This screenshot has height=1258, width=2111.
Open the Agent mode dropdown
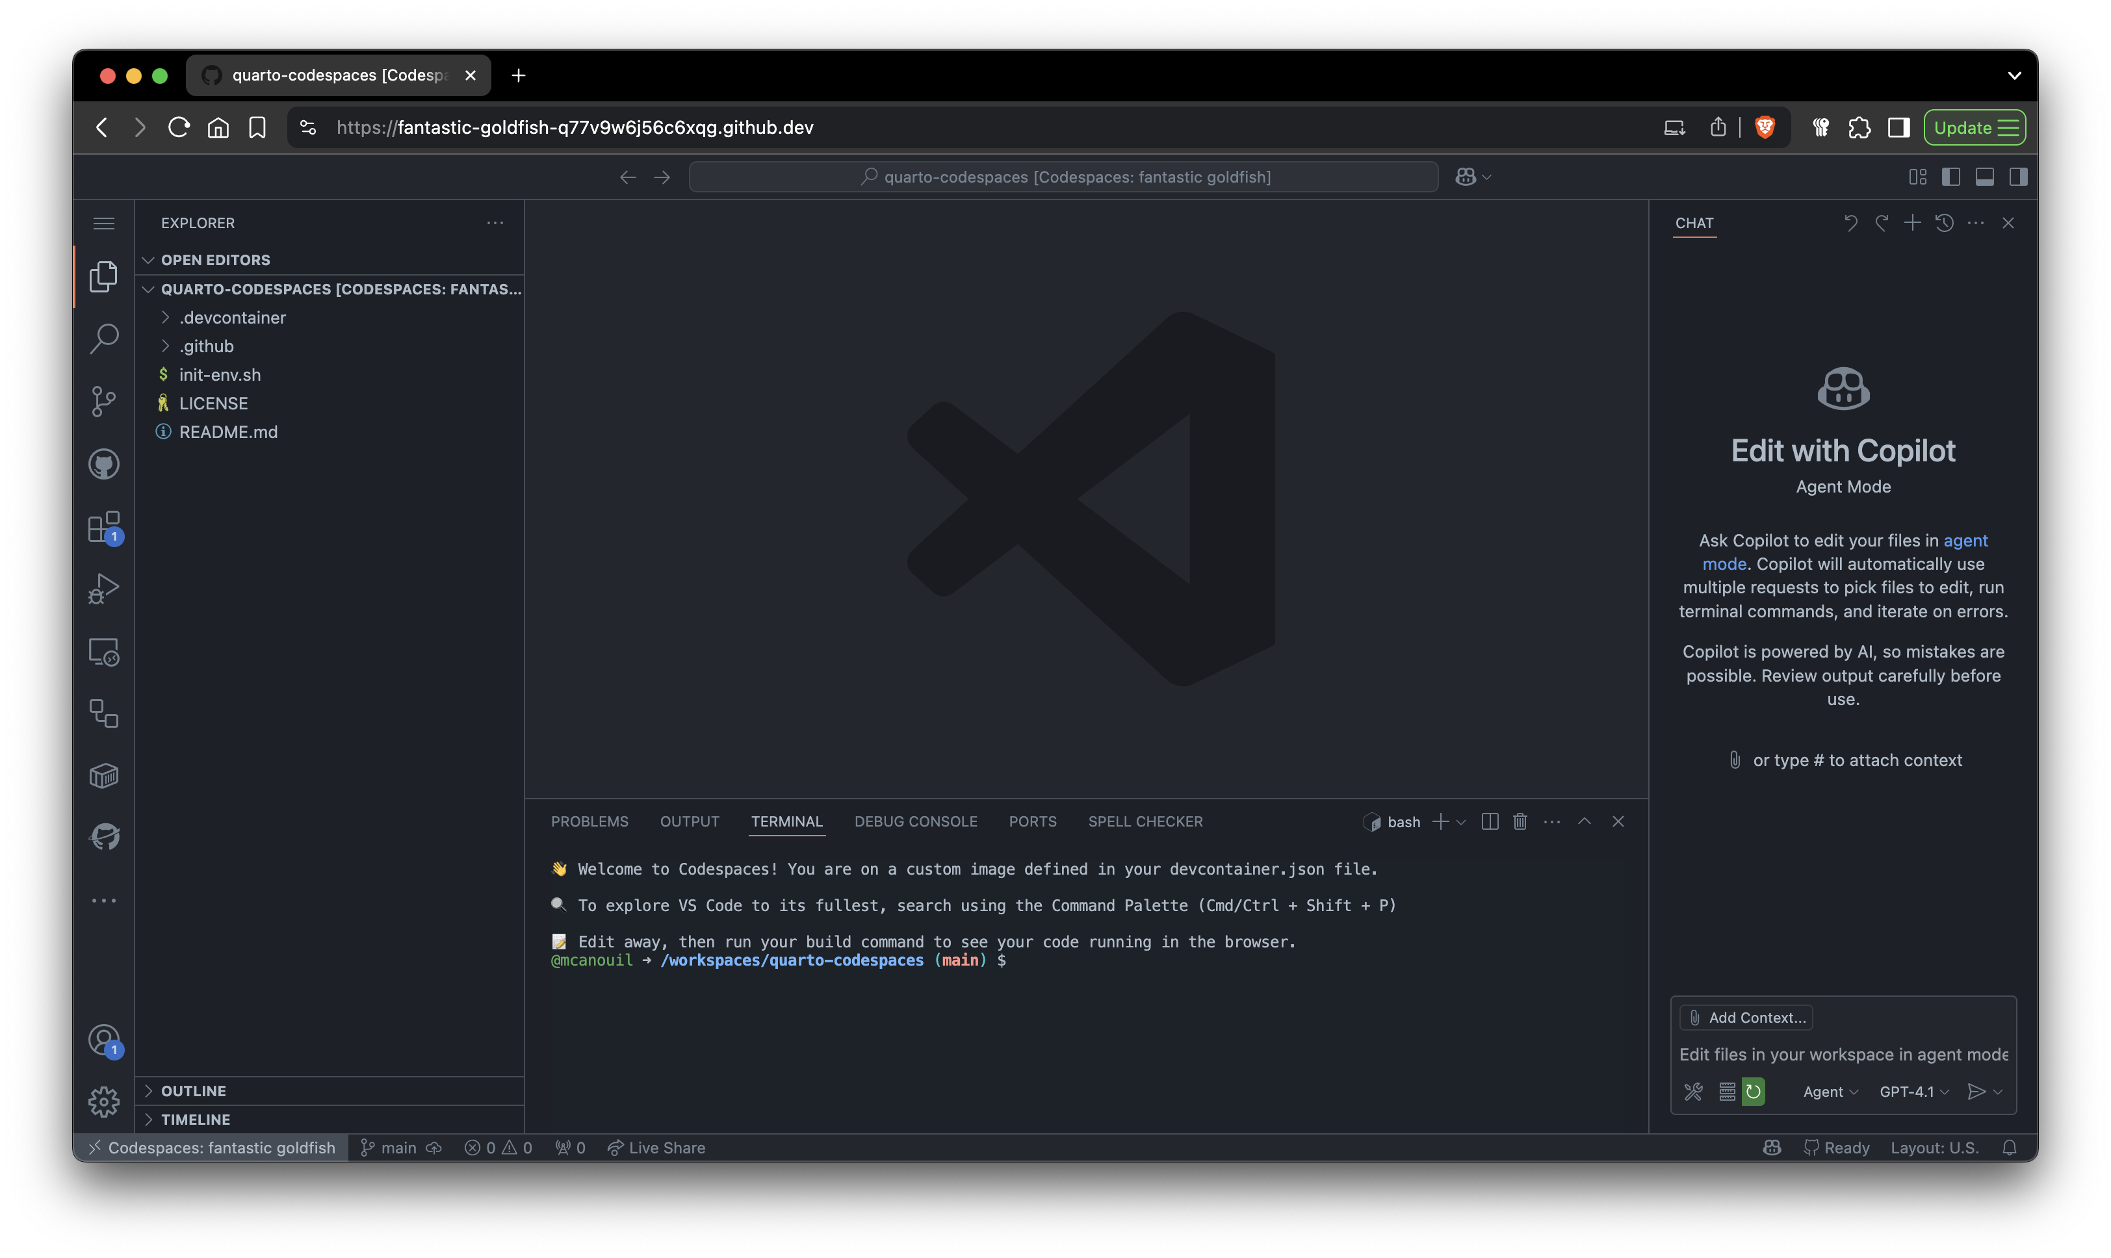point(1830,1092)
